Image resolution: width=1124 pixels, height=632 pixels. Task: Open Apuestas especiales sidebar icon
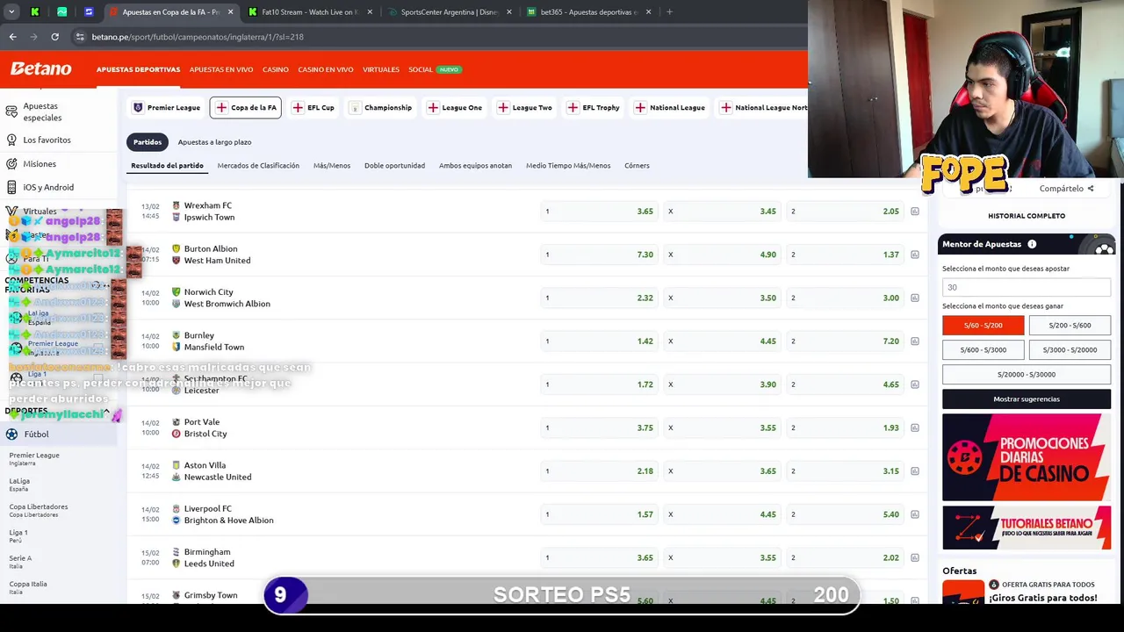click(x=11, y=111)
